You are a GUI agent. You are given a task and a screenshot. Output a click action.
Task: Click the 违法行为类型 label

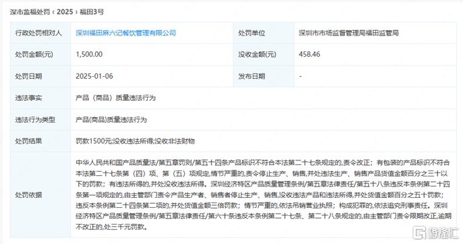(x=35, y=120)
